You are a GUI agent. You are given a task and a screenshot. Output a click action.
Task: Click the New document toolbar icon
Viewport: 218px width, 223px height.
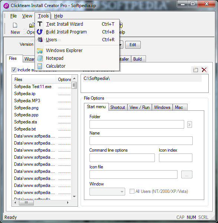(15, 25)
